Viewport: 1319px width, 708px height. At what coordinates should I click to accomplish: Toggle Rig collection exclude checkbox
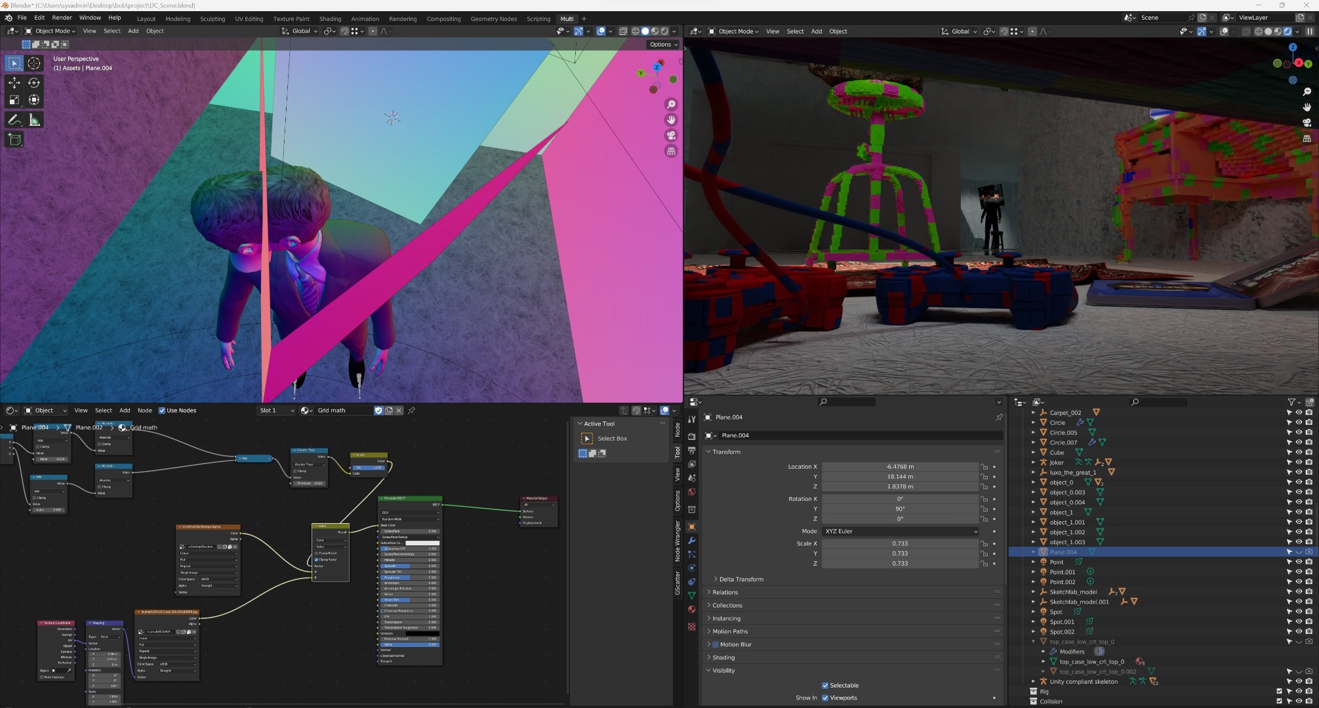tap(1279, 691)
